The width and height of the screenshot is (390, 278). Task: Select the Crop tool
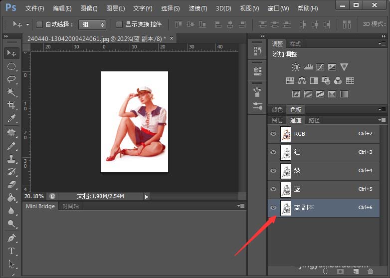[x=11, y=105]
